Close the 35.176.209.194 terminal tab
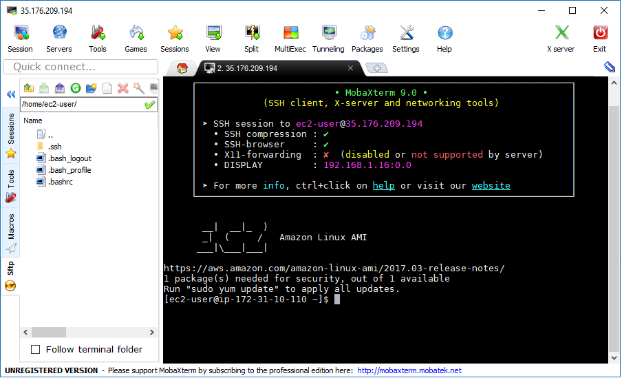The image size is (622, 378). [350, 68]
